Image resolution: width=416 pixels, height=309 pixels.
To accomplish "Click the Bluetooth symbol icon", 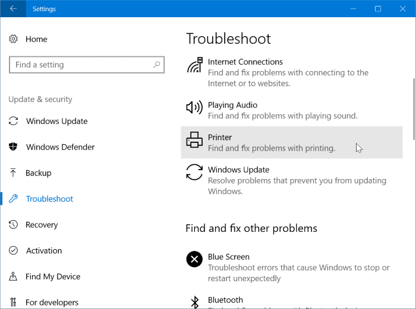I will pyautogui.click(x=195, y=302).
